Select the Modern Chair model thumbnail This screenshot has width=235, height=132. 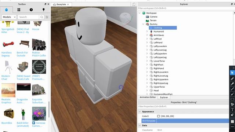[x=8, y=67]
